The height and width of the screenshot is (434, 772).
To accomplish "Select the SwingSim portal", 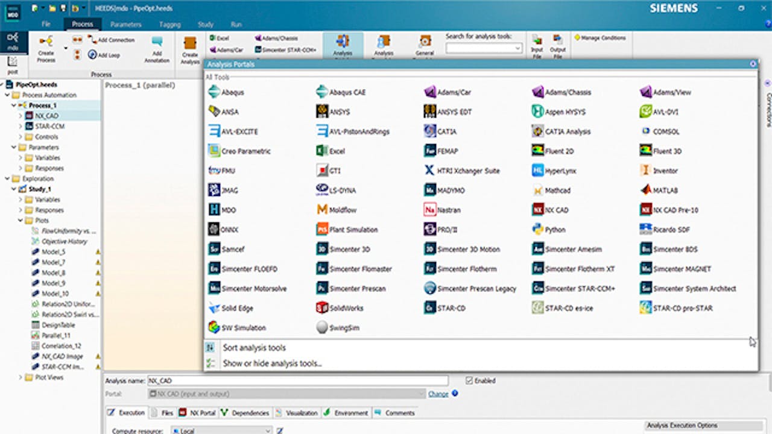I will click(337, 328).
